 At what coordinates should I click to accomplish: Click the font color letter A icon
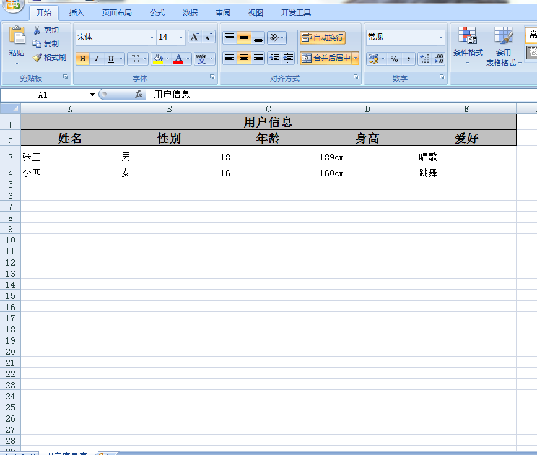178,59
